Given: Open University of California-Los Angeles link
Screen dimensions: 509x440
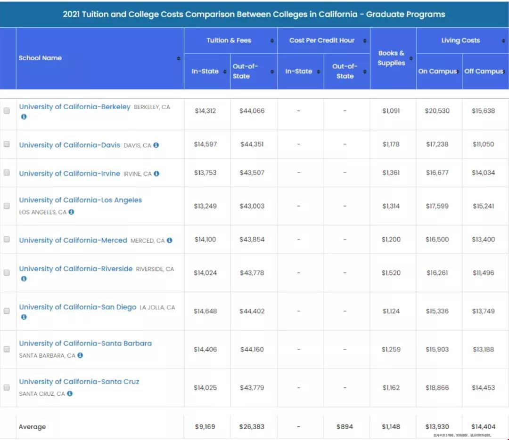Looking at the screenshot, I should 81,200.
